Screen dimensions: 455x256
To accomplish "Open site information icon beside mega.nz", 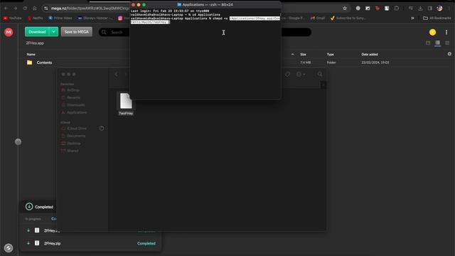I will [45, 9].
